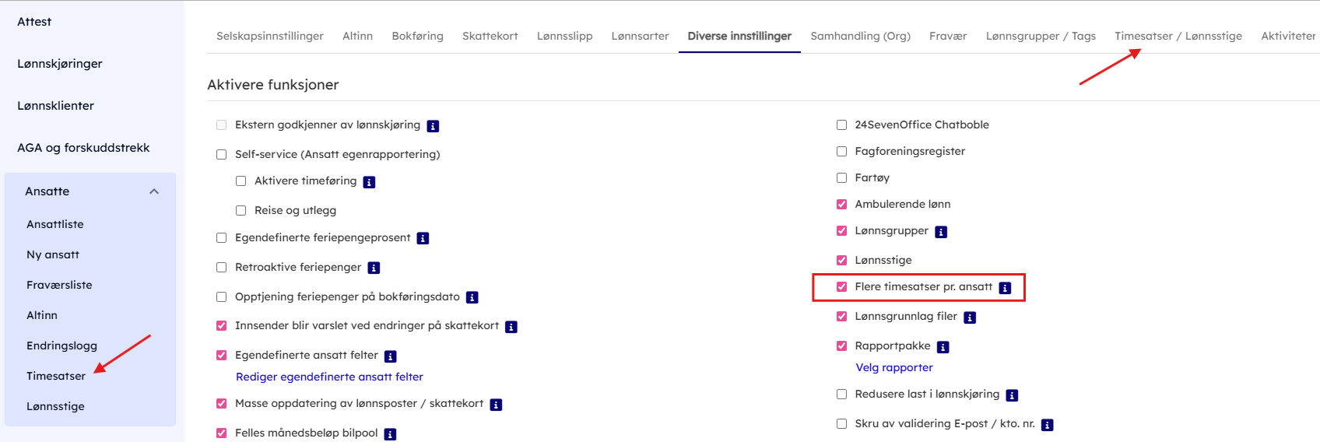Image resolution: width=1320 pixels, height=442 pixels.
Task: Show info for Retroaktive feriepenger
Action: pyautogui.click(x=374, y=268)
